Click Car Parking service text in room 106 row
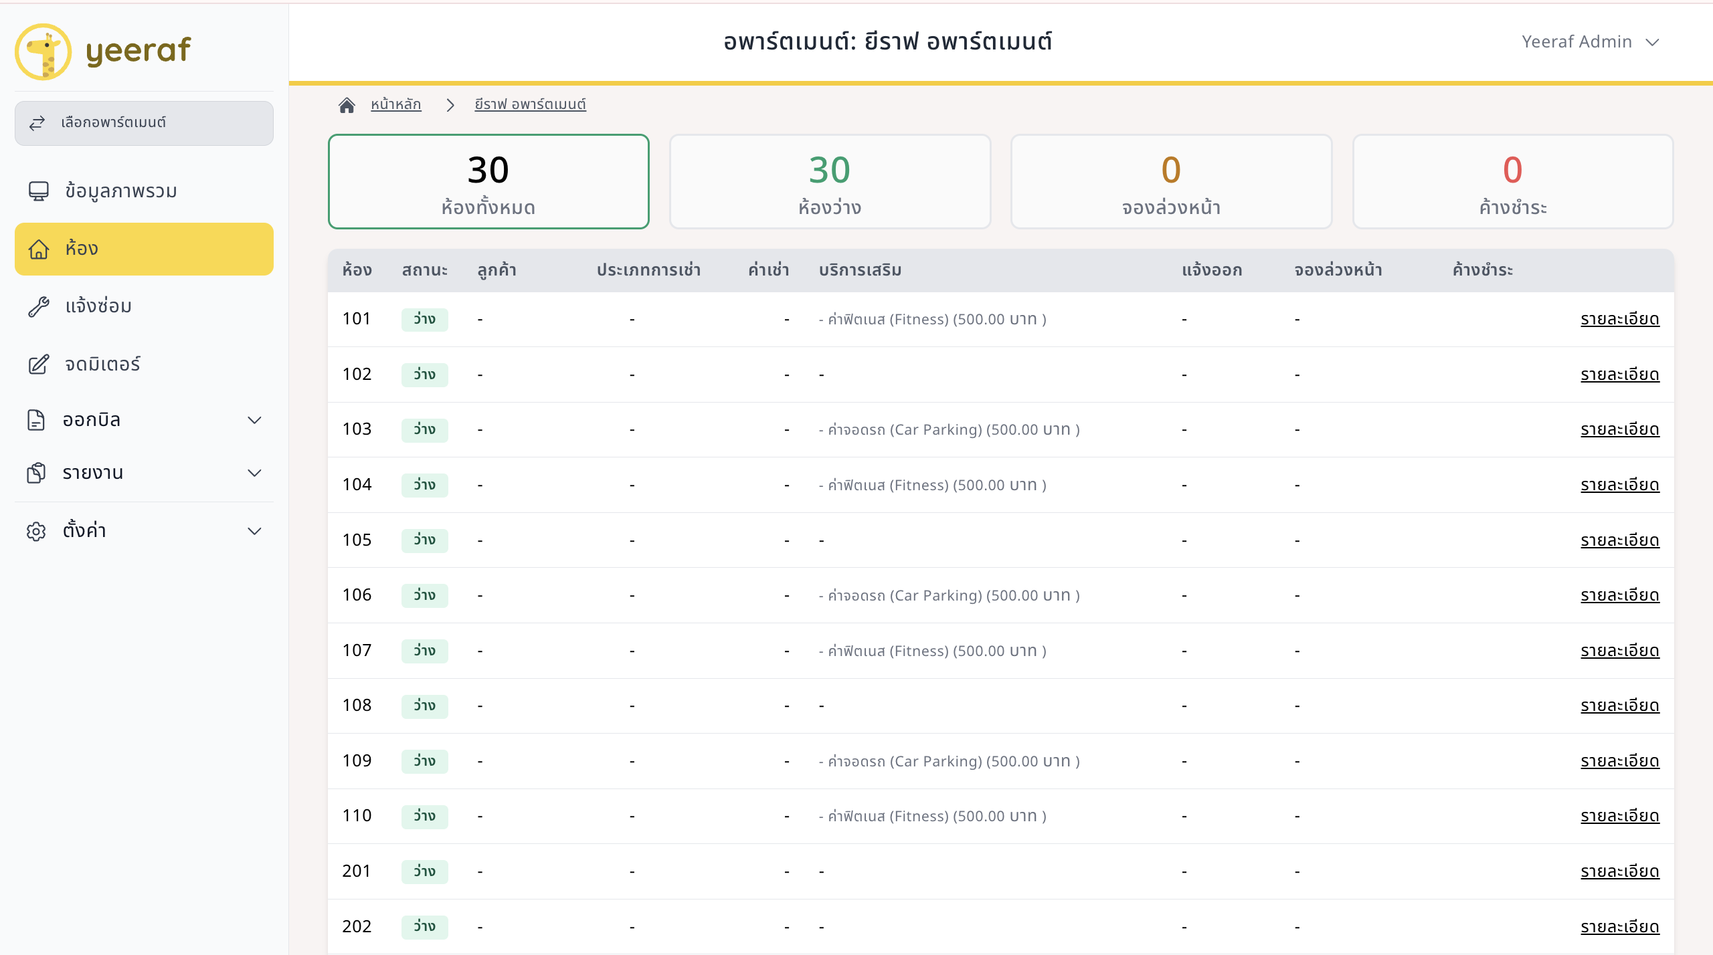 [x=950, y=595]
